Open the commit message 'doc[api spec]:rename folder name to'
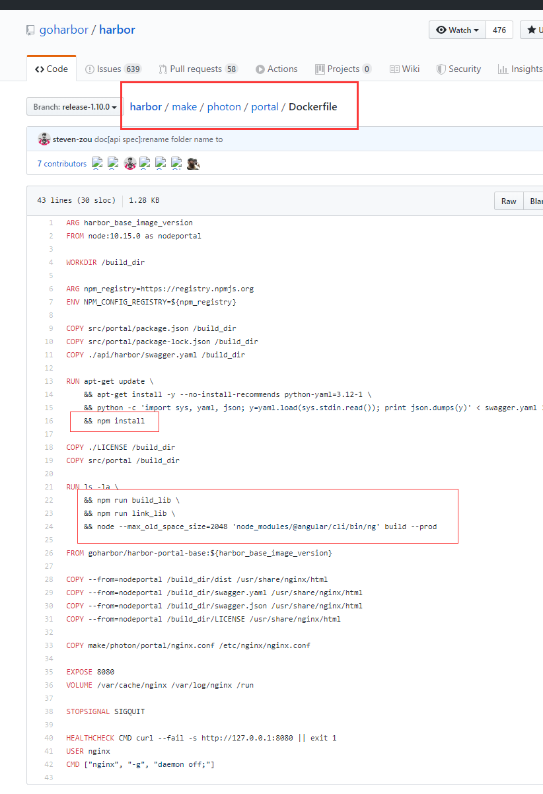 (159, 139)
